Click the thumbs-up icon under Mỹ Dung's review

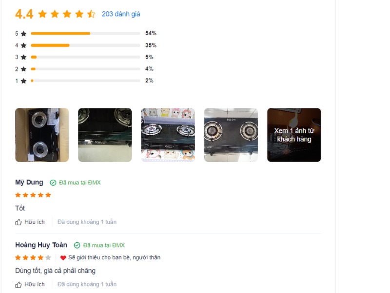19,222
